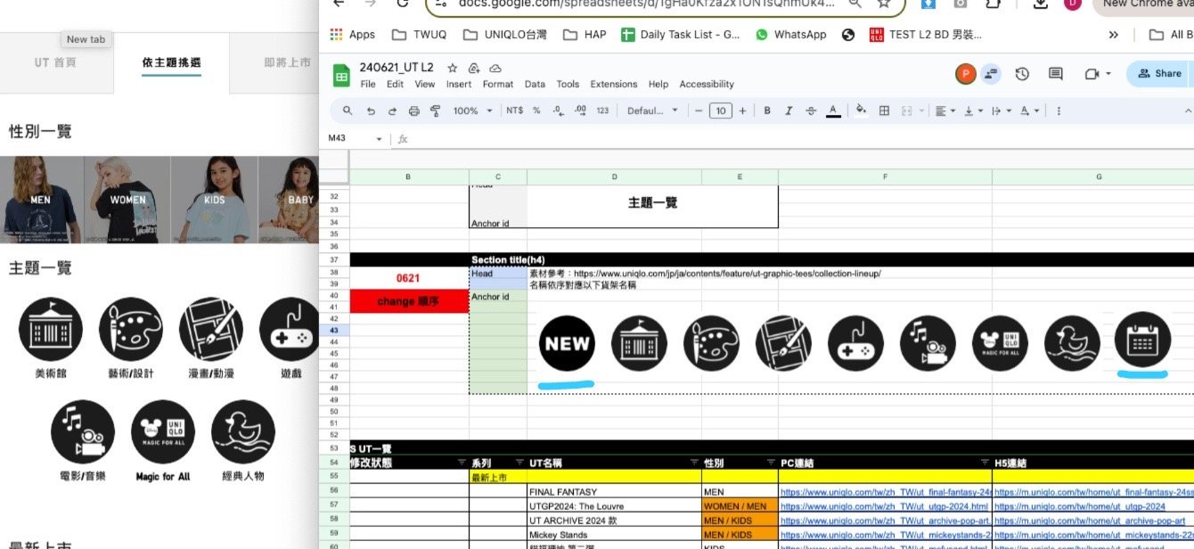
Task: Check the cloud save status icon
Action: 495,68
